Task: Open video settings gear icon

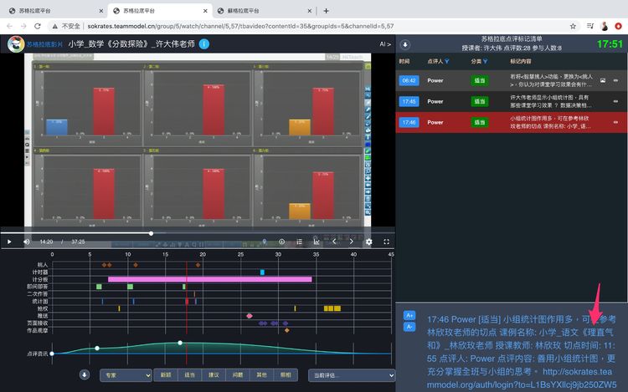Action: pos(369,242)
